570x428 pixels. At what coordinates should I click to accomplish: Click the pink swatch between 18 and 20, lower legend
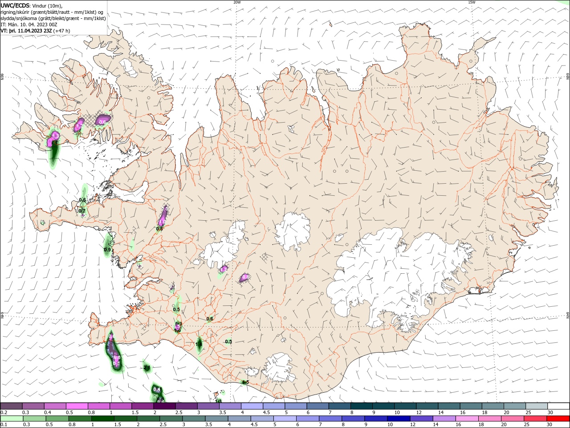click(x=489, y=419)
